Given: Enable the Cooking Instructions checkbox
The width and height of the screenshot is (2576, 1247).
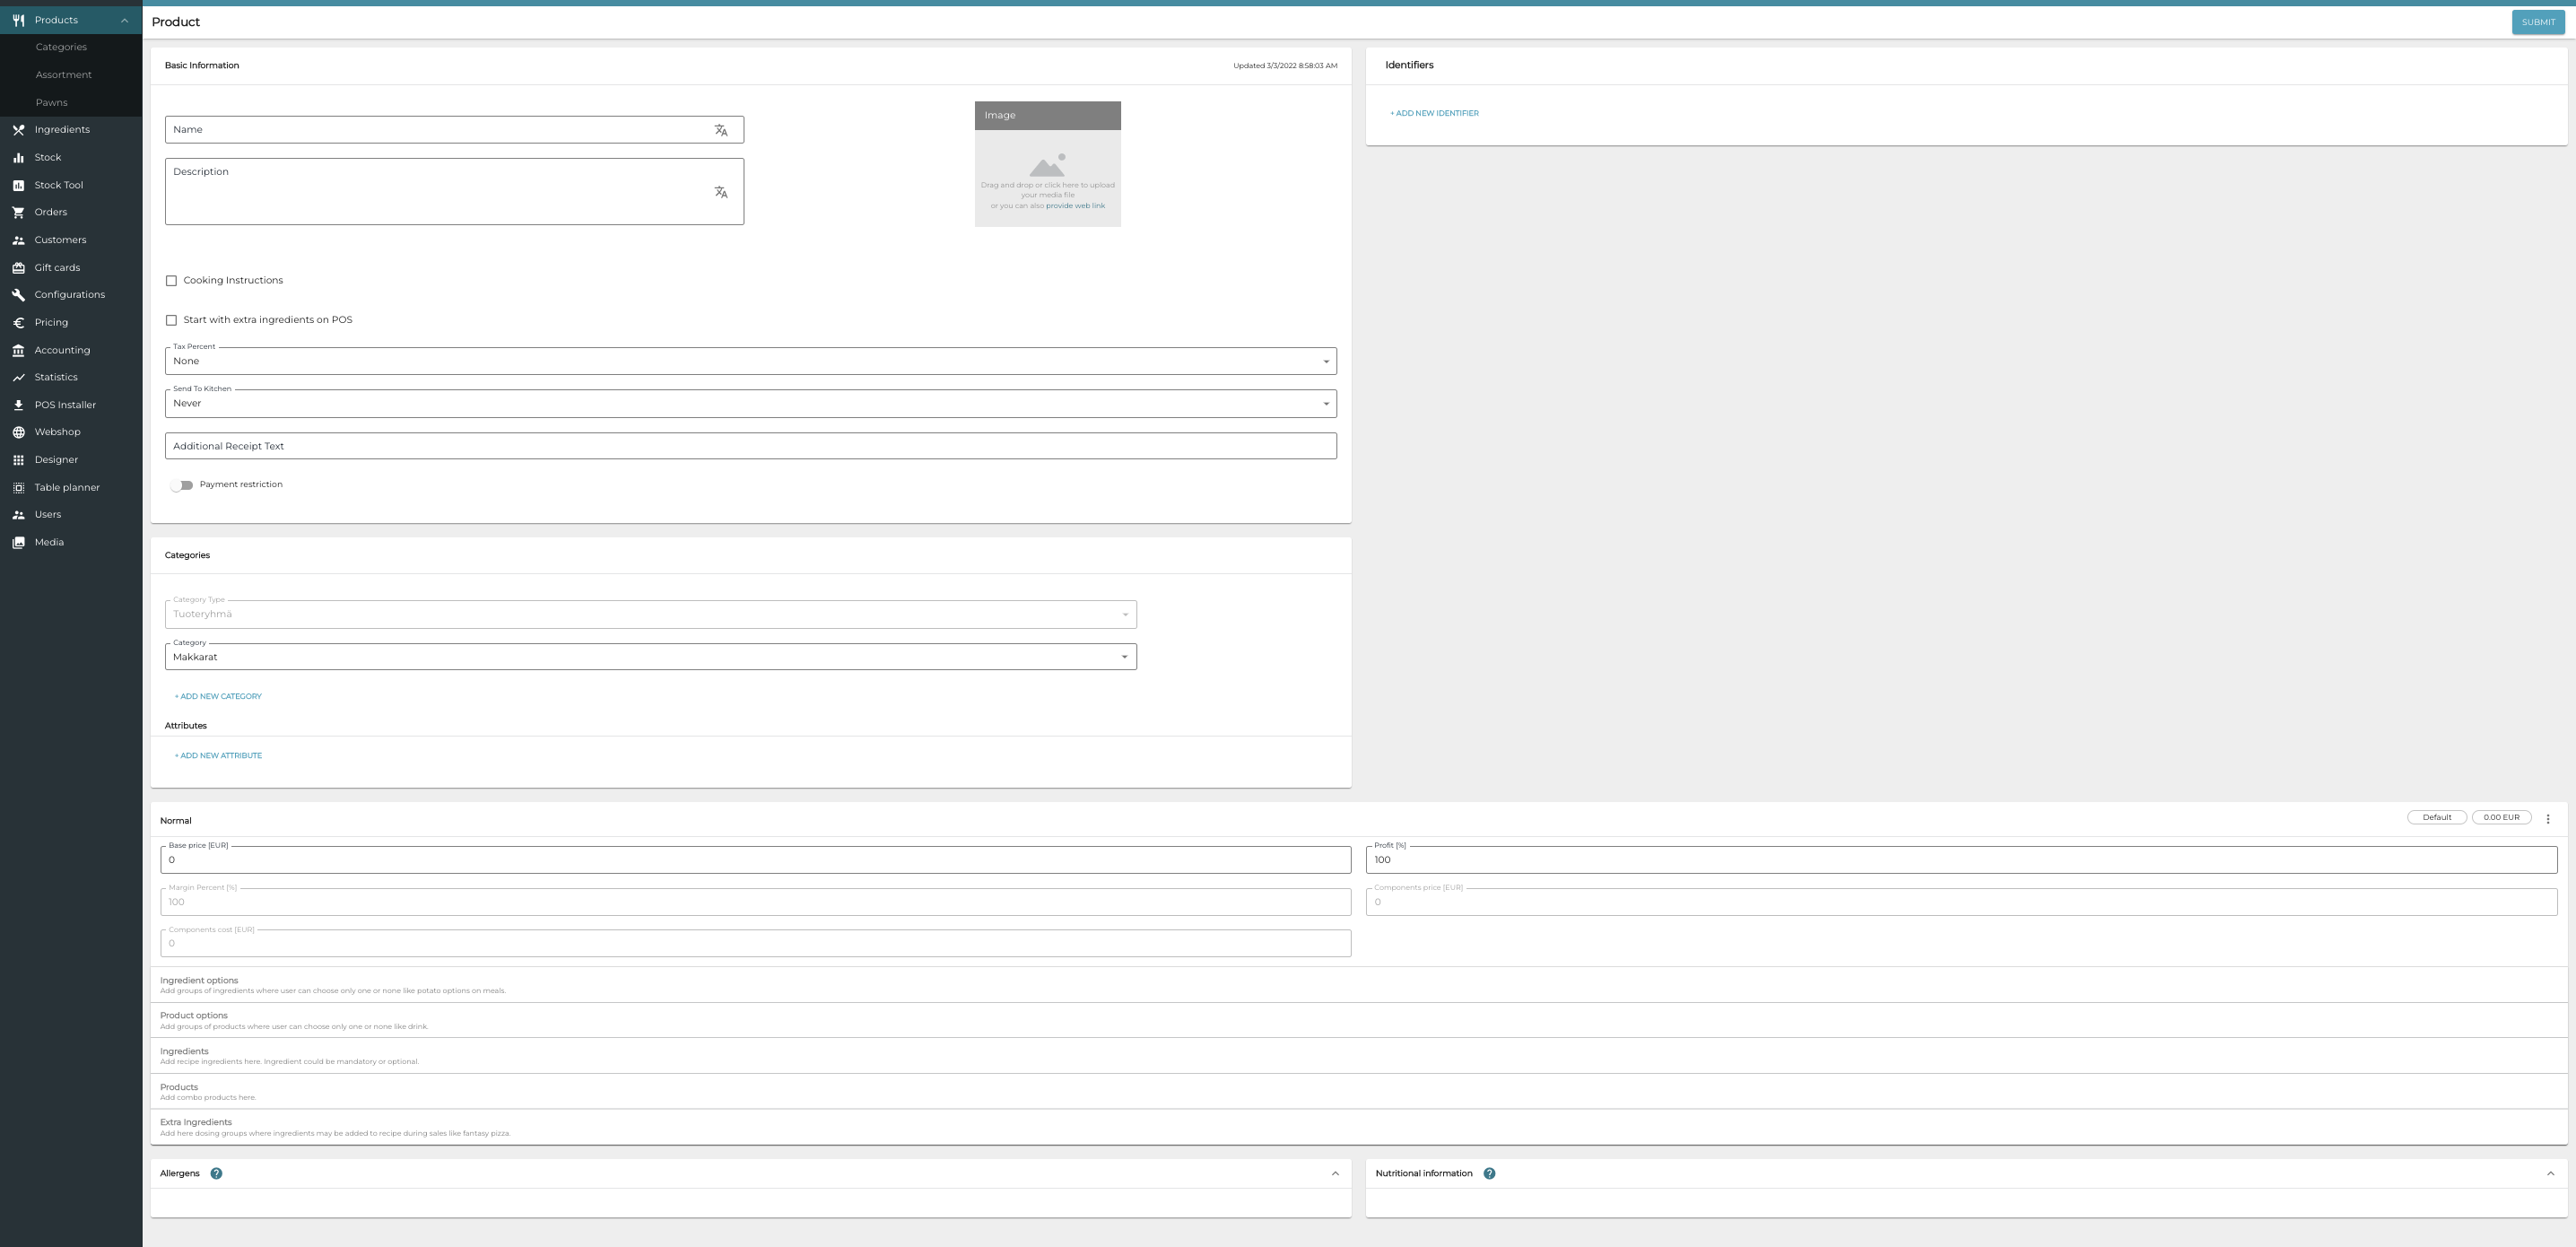Looking at the screenshot, I should pos(171,281).
